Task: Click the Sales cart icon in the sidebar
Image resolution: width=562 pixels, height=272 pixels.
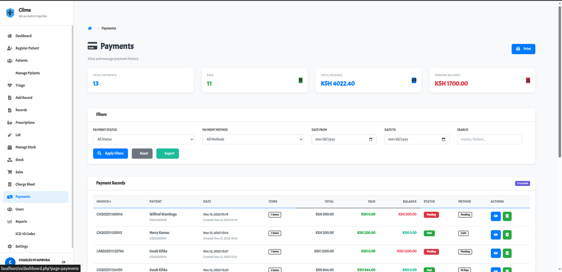Action: pos(10,172)
